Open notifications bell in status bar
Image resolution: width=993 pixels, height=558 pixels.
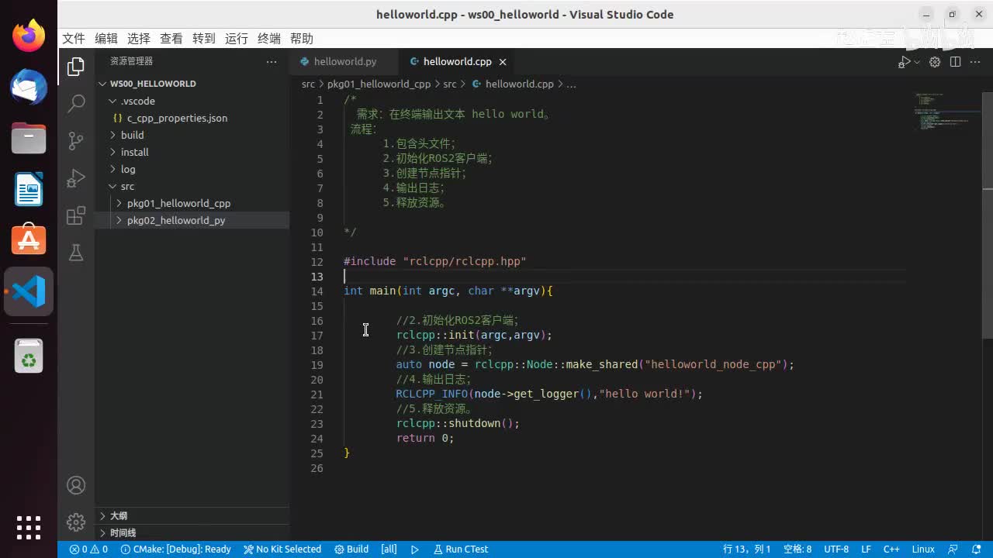click(976, 549)
